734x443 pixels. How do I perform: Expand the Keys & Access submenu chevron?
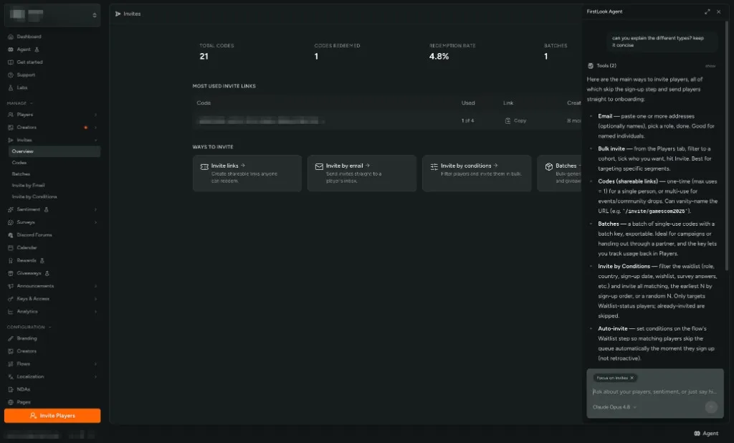tap(95, 299)
